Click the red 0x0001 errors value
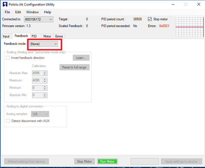This screenshot has width=205, height=168. [x=164, y=26]
